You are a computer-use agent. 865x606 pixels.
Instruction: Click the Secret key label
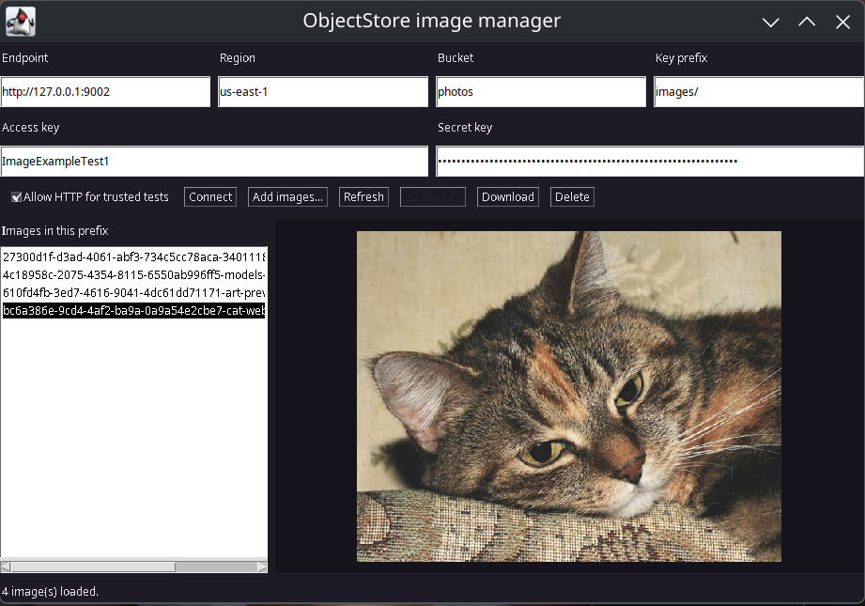465,128
